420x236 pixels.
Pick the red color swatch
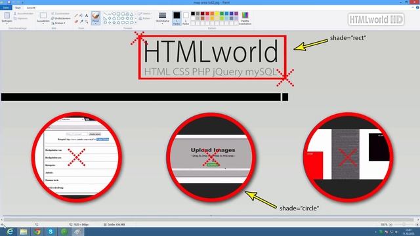207,14
